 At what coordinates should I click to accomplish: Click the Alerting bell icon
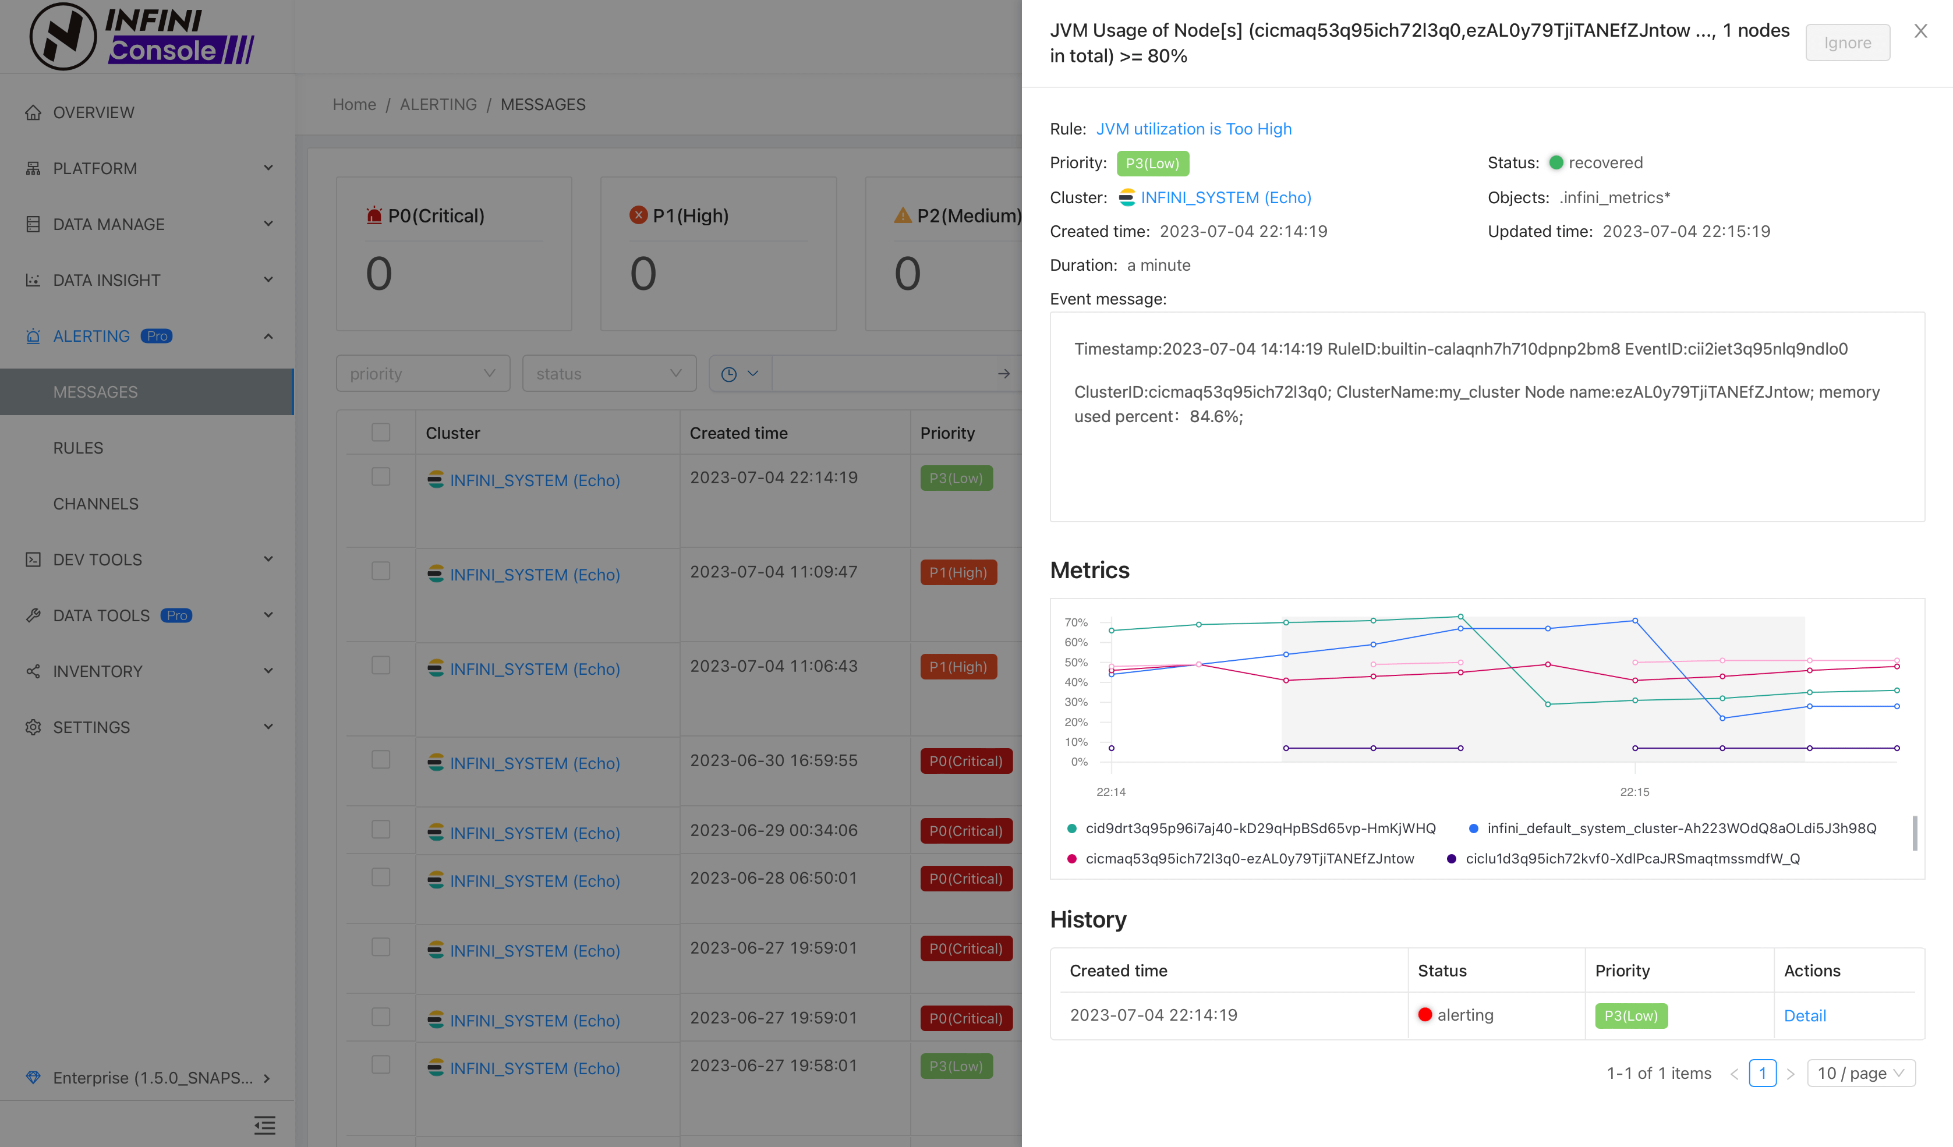tap(33, 335)
